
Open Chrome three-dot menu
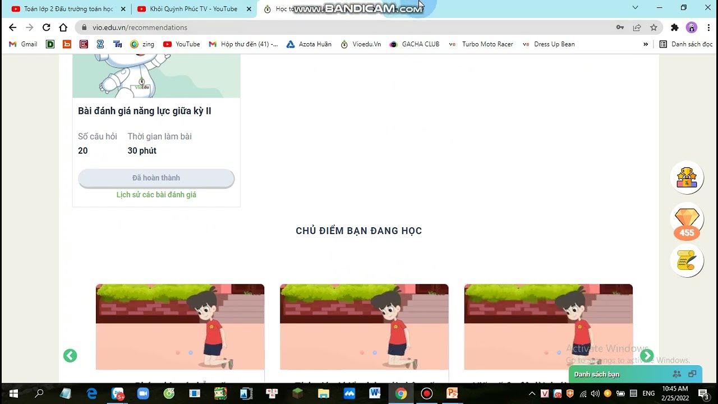[x=708, y=27]
